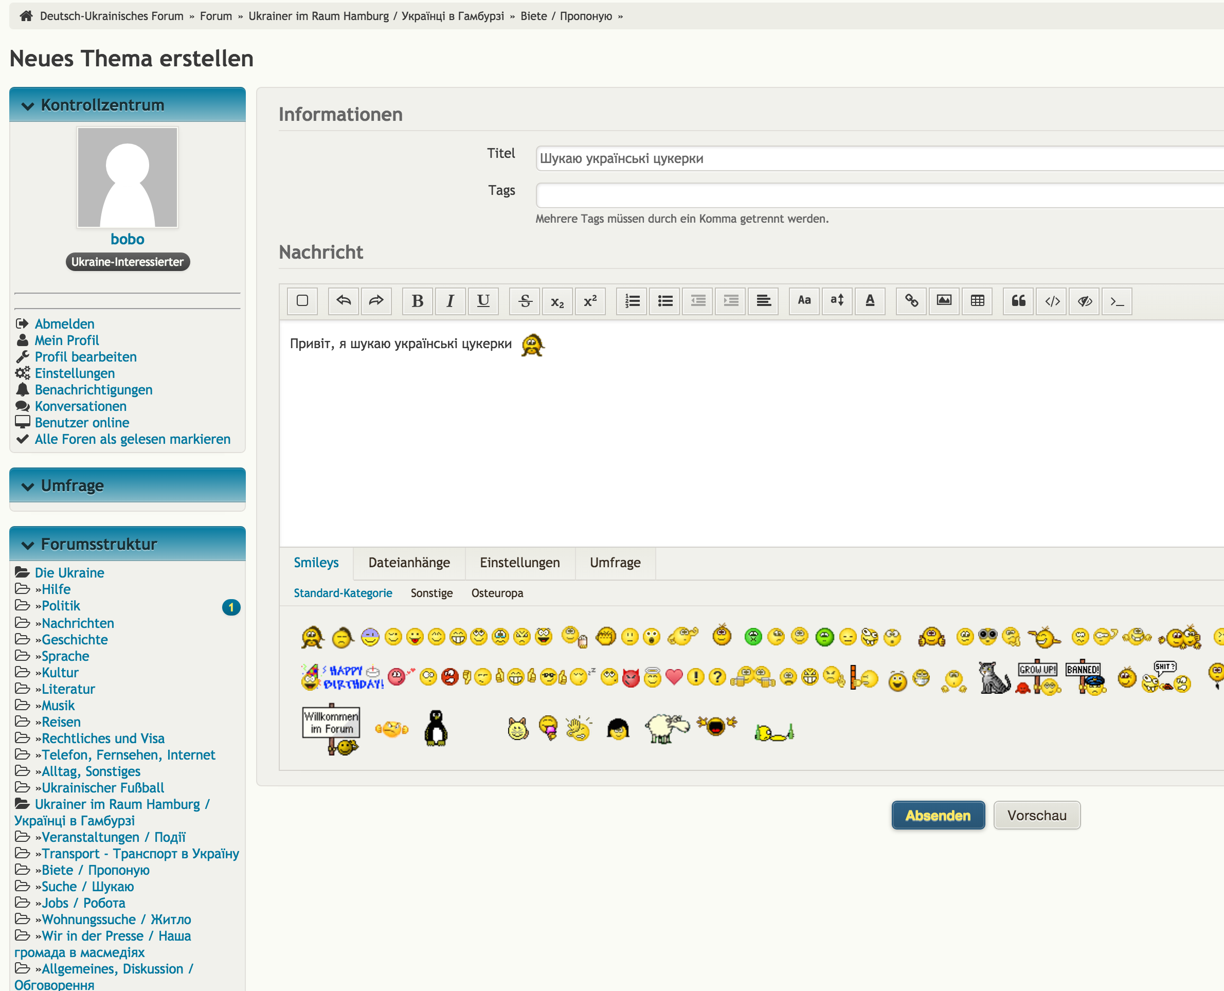Screen dimensions: 1224x991
Task: Increase indent in editor
Action: click(731, 301)
